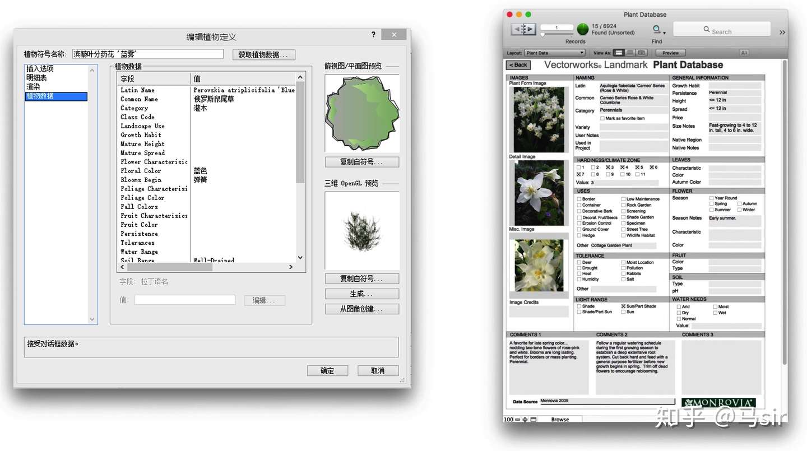This screenshot has width=807, height=451.
Task: Click the zoom in icon in status bar
Action: pos(526,419)
